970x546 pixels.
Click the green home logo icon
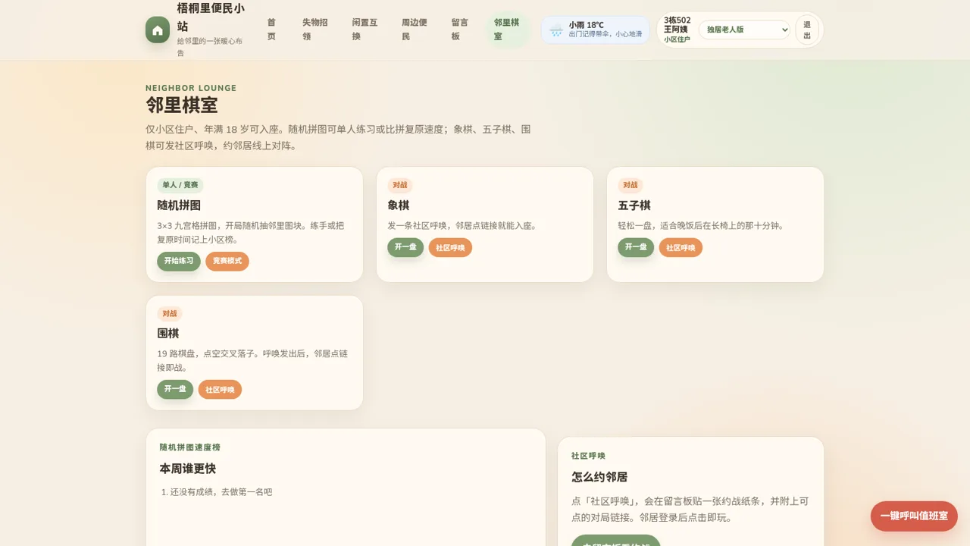pos(158,30)
